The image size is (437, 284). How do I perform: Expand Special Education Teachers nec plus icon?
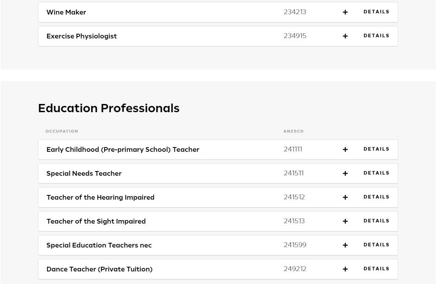pos(345,245)
